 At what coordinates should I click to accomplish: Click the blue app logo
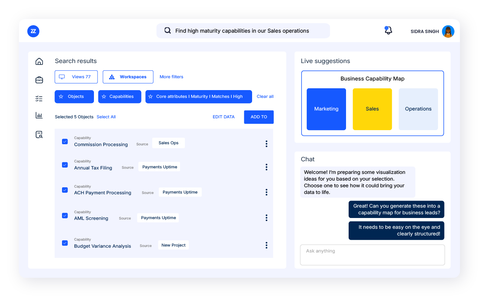33,31
